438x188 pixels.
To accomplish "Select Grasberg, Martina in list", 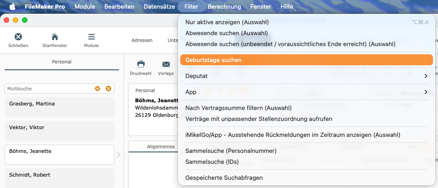I will click(x=59, y=107).
